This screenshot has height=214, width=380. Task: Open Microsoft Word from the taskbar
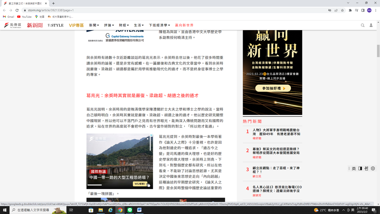click(140, 210)
